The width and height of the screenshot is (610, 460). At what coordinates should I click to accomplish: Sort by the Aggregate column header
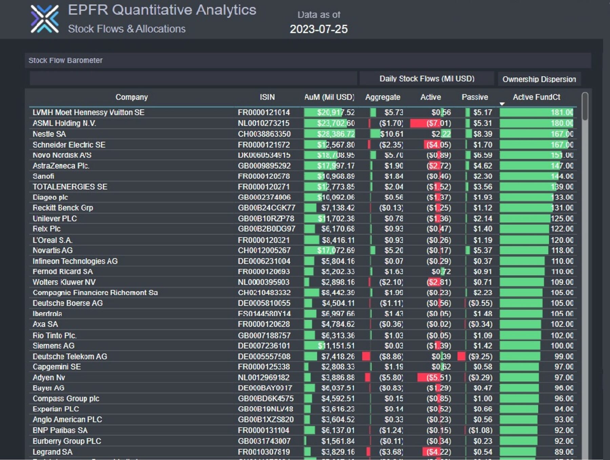pos(383,97)
